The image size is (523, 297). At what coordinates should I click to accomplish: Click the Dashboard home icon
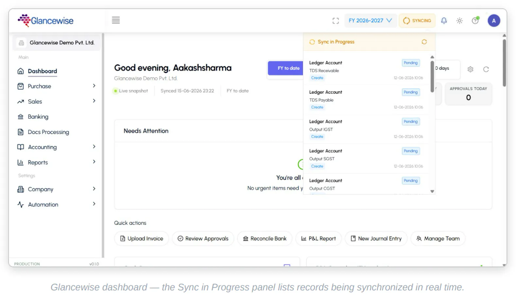21,71
